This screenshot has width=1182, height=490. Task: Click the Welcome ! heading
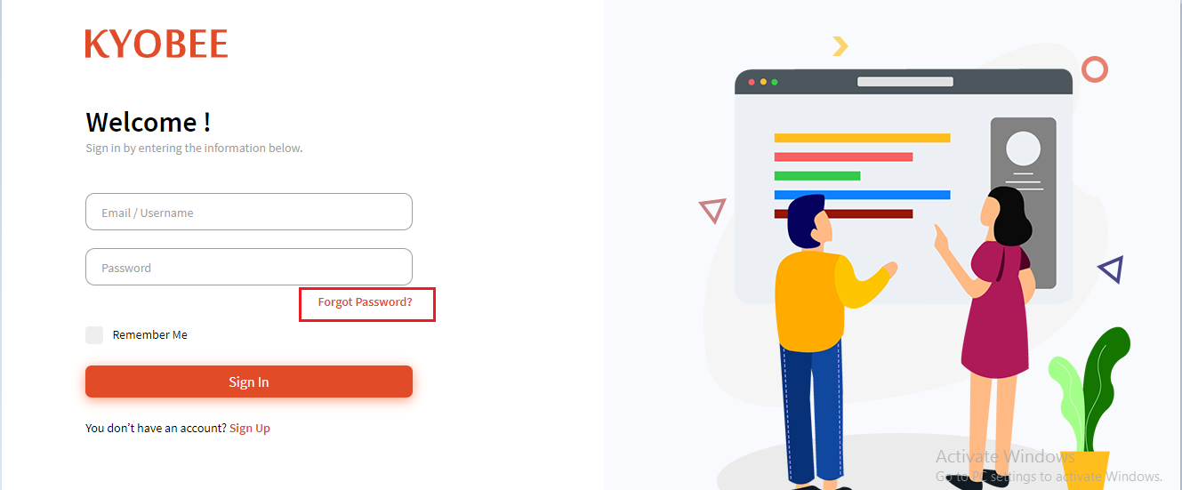(149, 122)
